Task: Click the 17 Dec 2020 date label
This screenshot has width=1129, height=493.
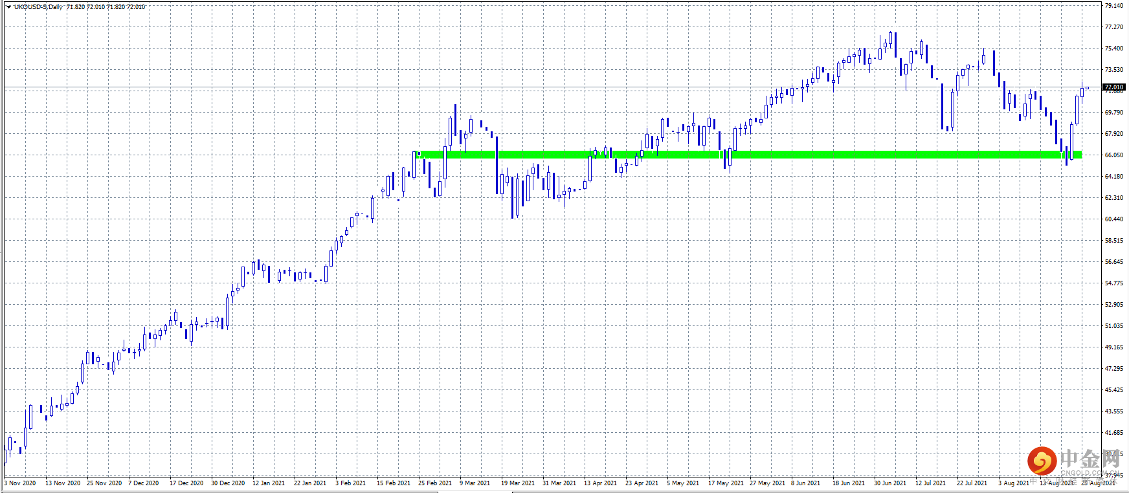Action: pos(186,483)
